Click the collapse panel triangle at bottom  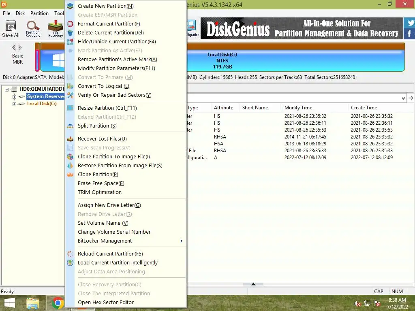point(253,284)
